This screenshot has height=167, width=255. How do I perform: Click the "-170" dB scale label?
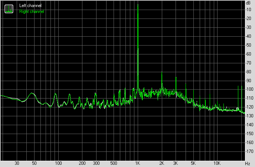pyautogui.click(x=249, y=151)
